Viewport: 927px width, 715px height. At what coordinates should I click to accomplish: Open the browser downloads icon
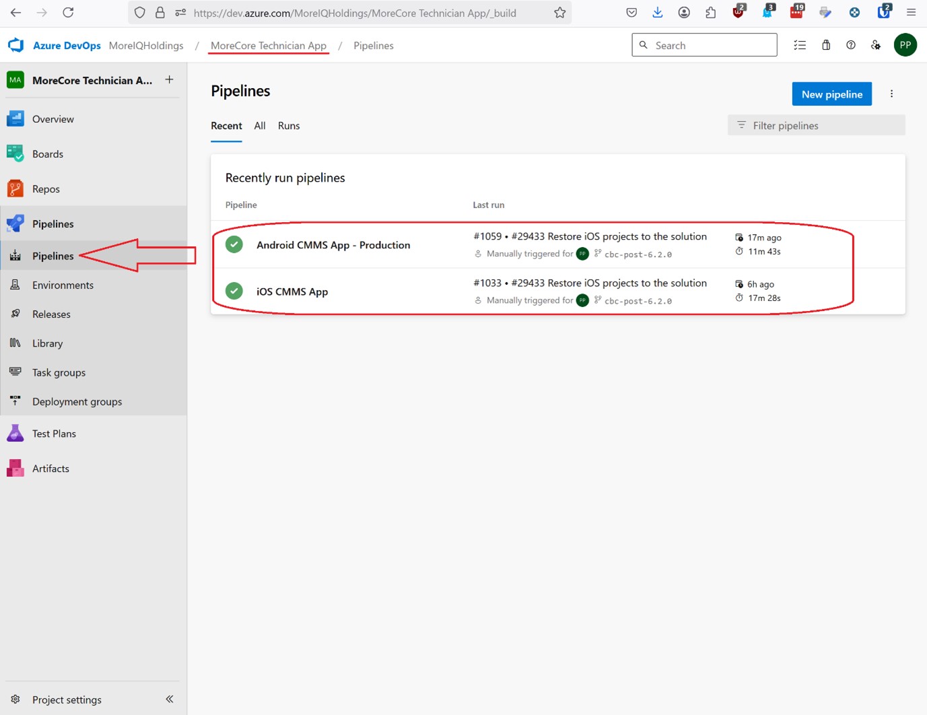[x=658, y=13]
